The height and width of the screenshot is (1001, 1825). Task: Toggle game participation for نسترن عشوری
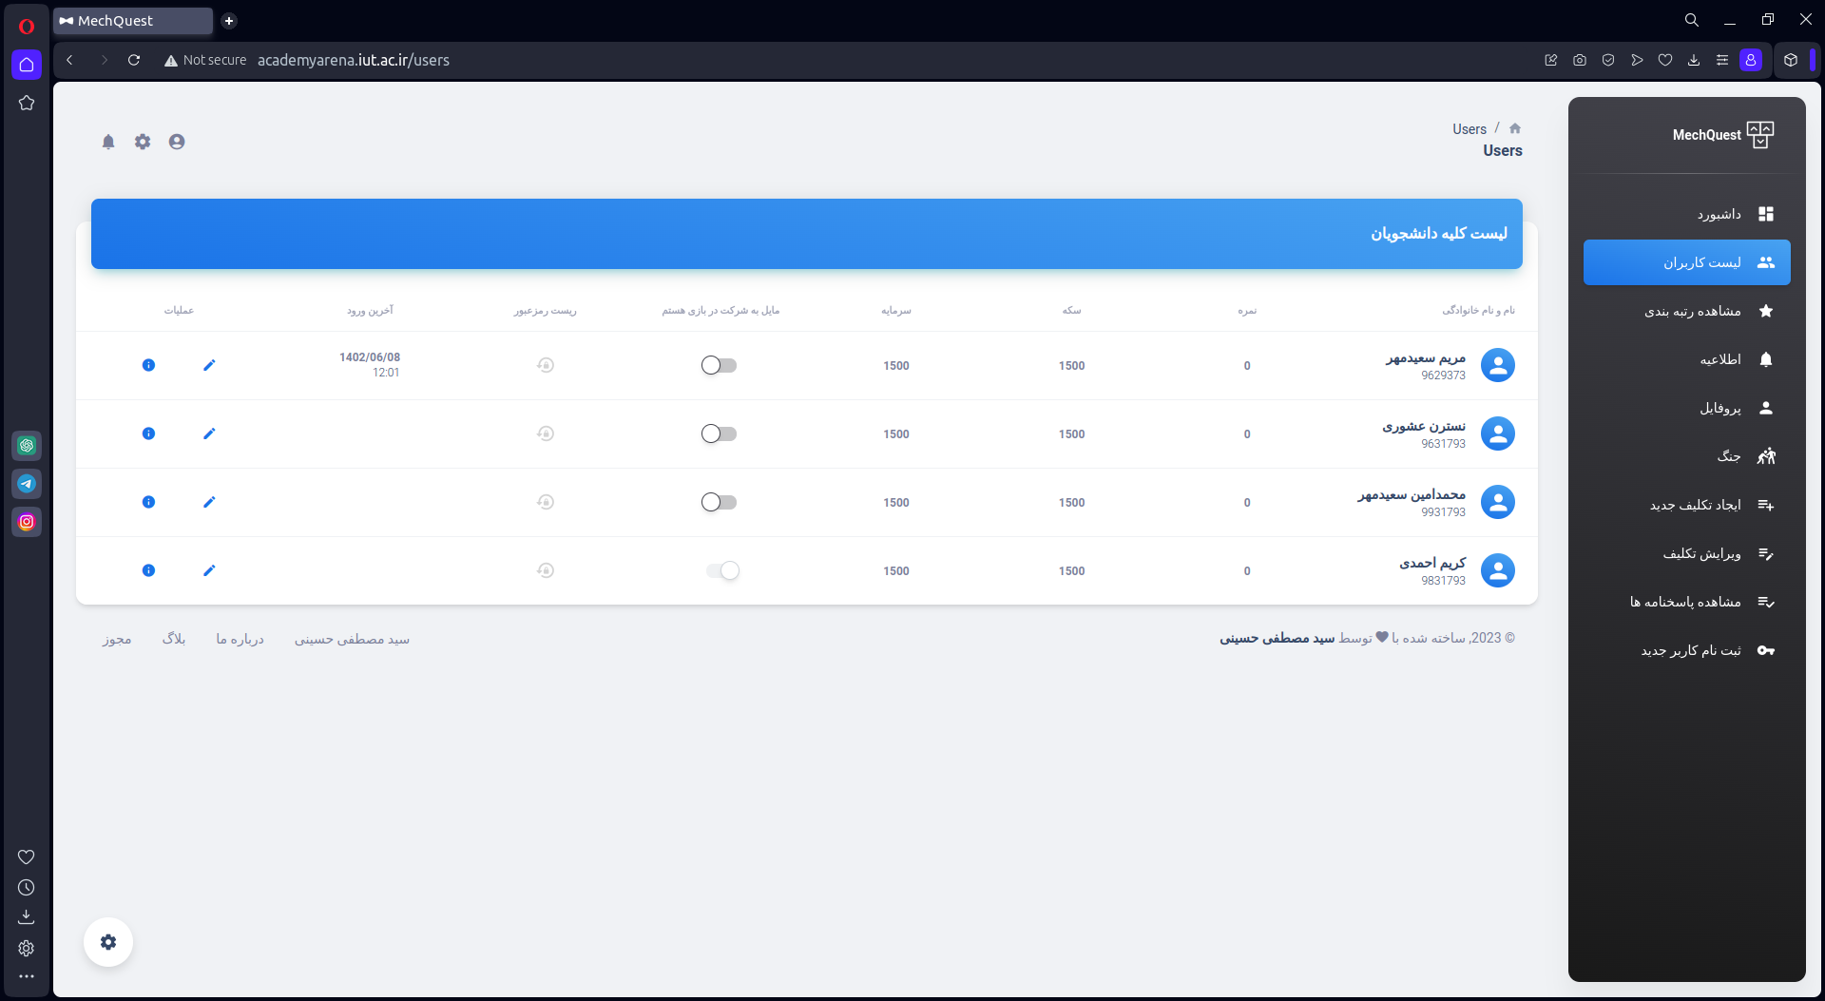pos(720,433)
